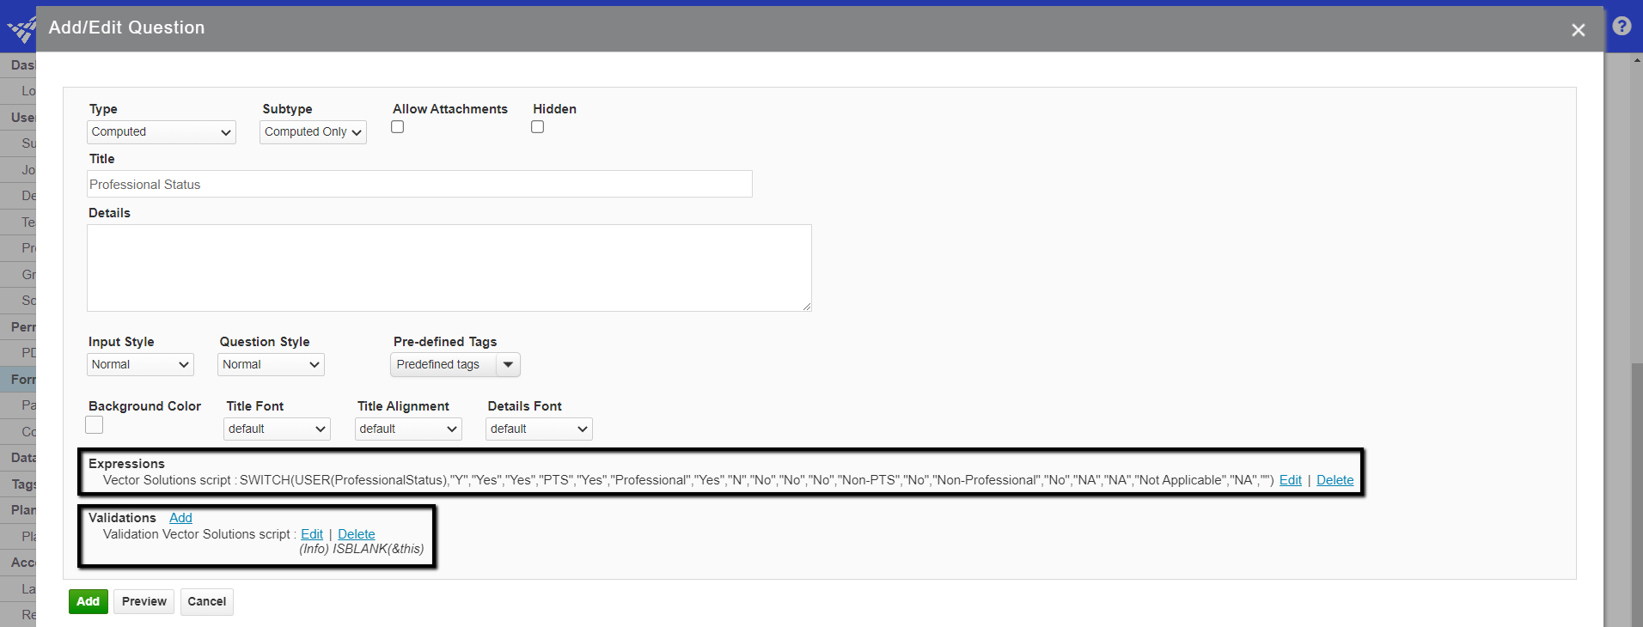Image resolution: width=1643 pixels, height=627 pixels.
Task: Close the Add/Edit Question dialog
Action: 1578,30
